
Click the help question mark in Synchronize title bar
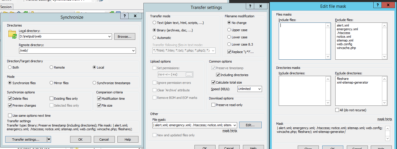[125, 16]
